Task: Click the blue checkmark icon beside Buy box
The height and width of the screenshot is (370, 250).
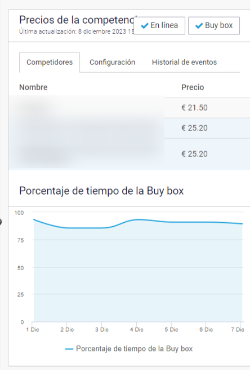Action: tap(199, 25)
